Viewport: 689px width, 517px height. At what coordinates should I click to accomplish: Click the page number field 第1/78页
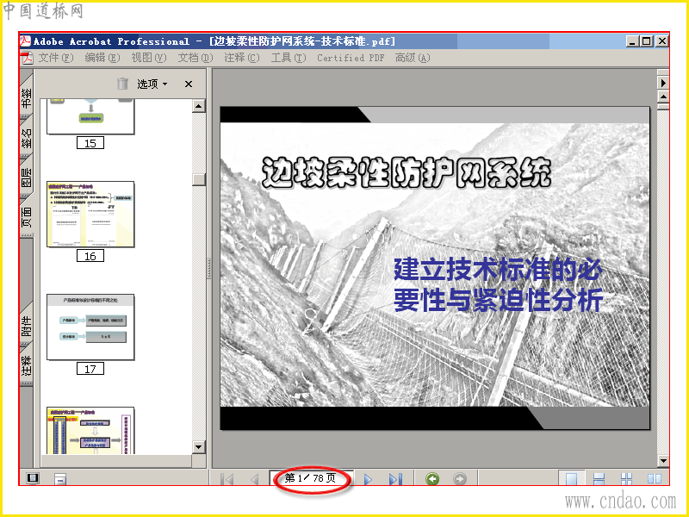click(311, 478)
